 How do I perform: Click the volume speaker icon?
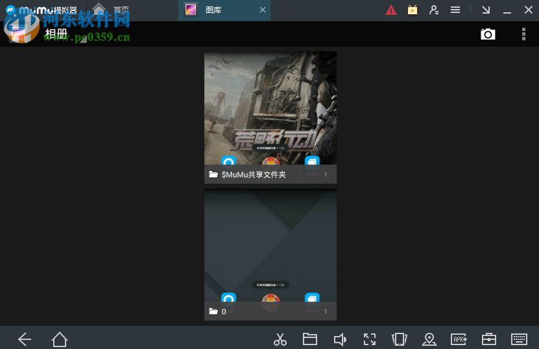[340, 339]
